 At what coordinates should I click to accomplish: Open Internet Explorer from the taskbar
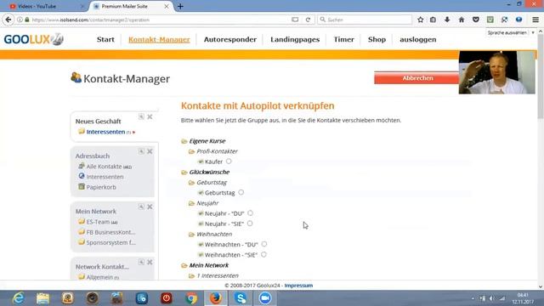pyautogui.click(x=18, y=298)
